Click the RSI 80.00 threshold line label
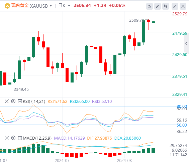The width and height of the screenshot is (189, 164). coord(182,106)
